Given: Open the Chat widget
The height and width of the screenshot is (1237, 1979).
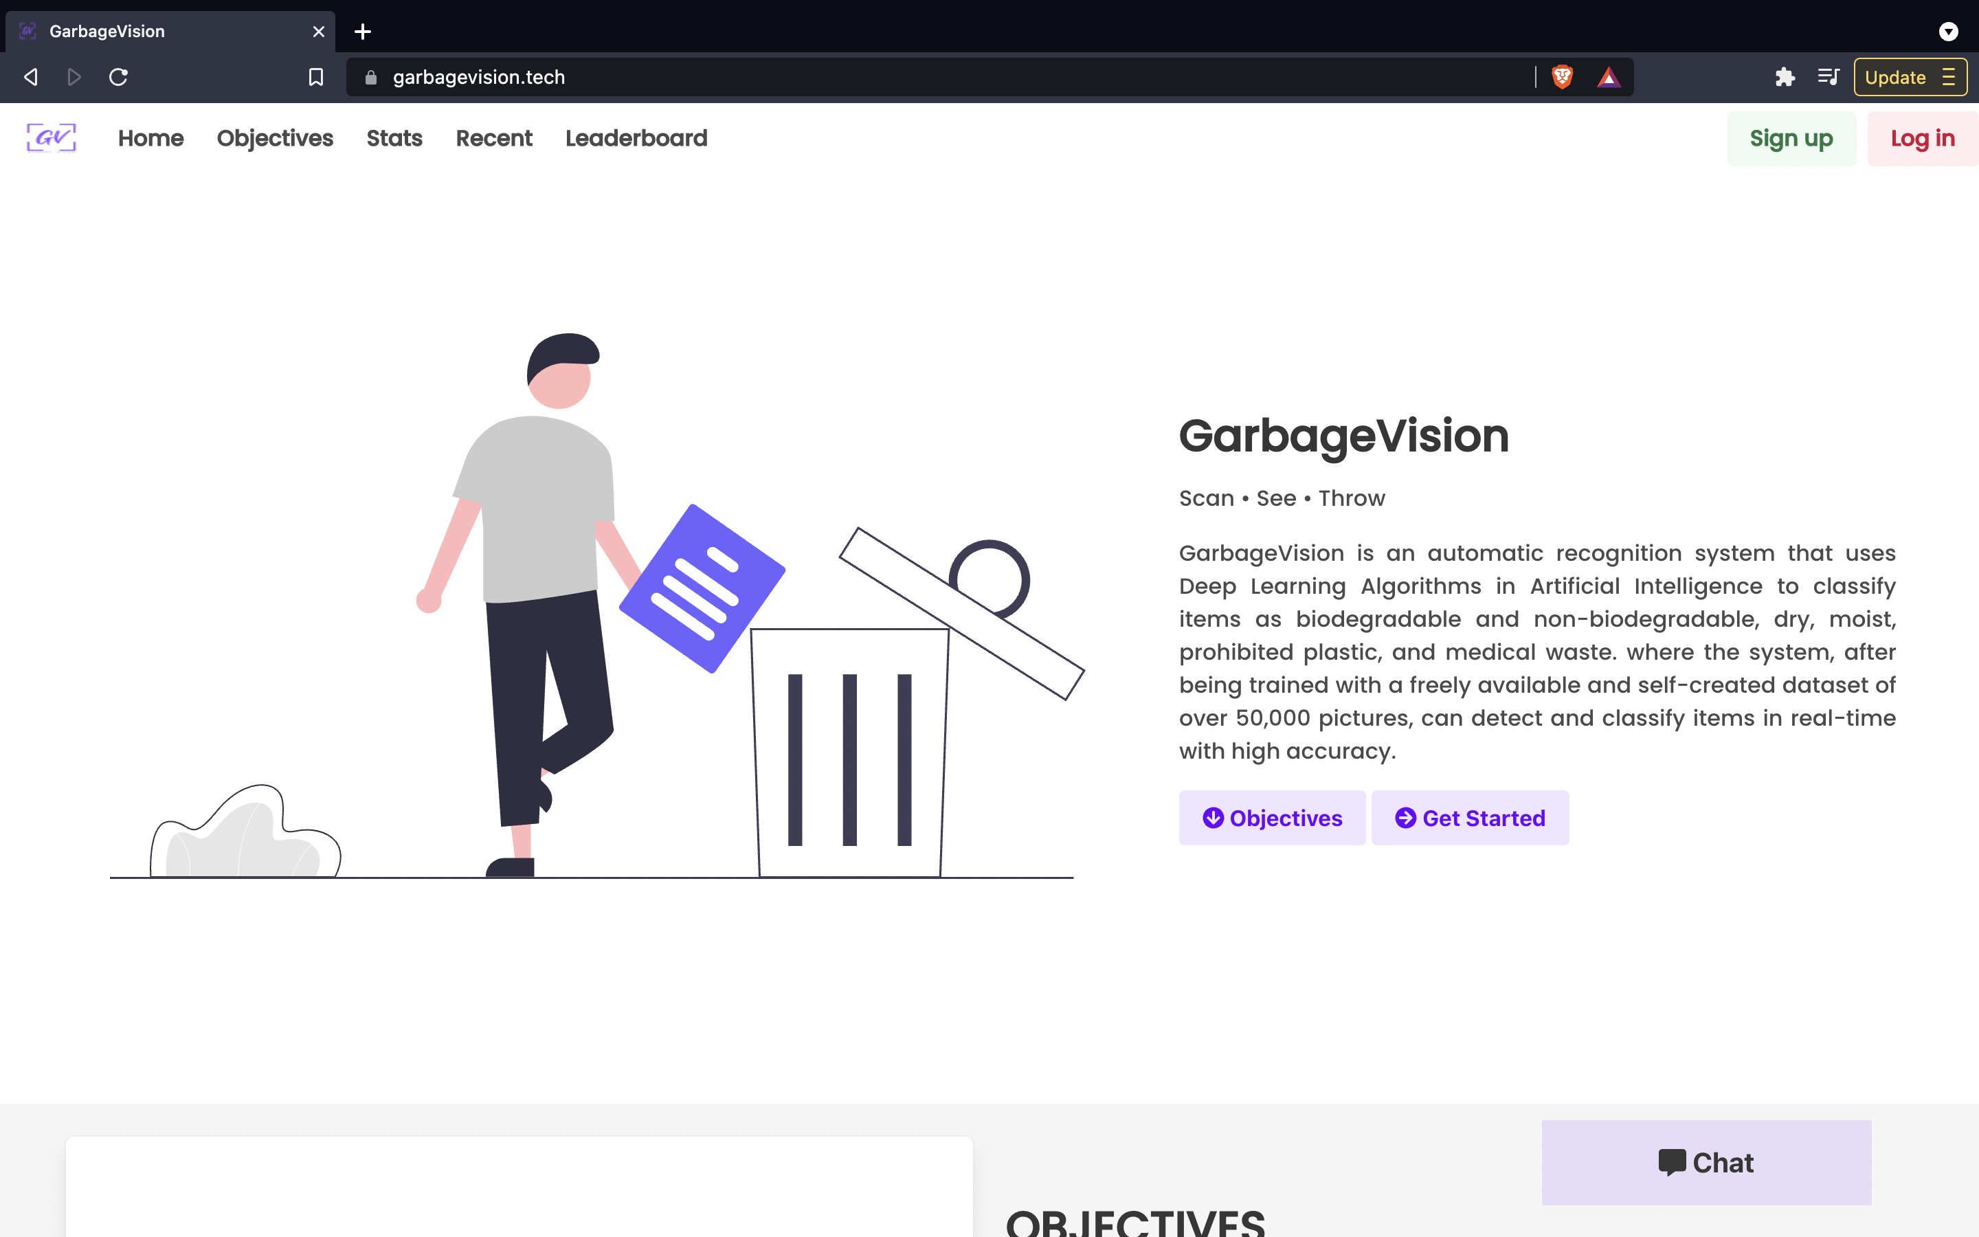Looking at the screenshot, I should click(x=1706, y=1161).
